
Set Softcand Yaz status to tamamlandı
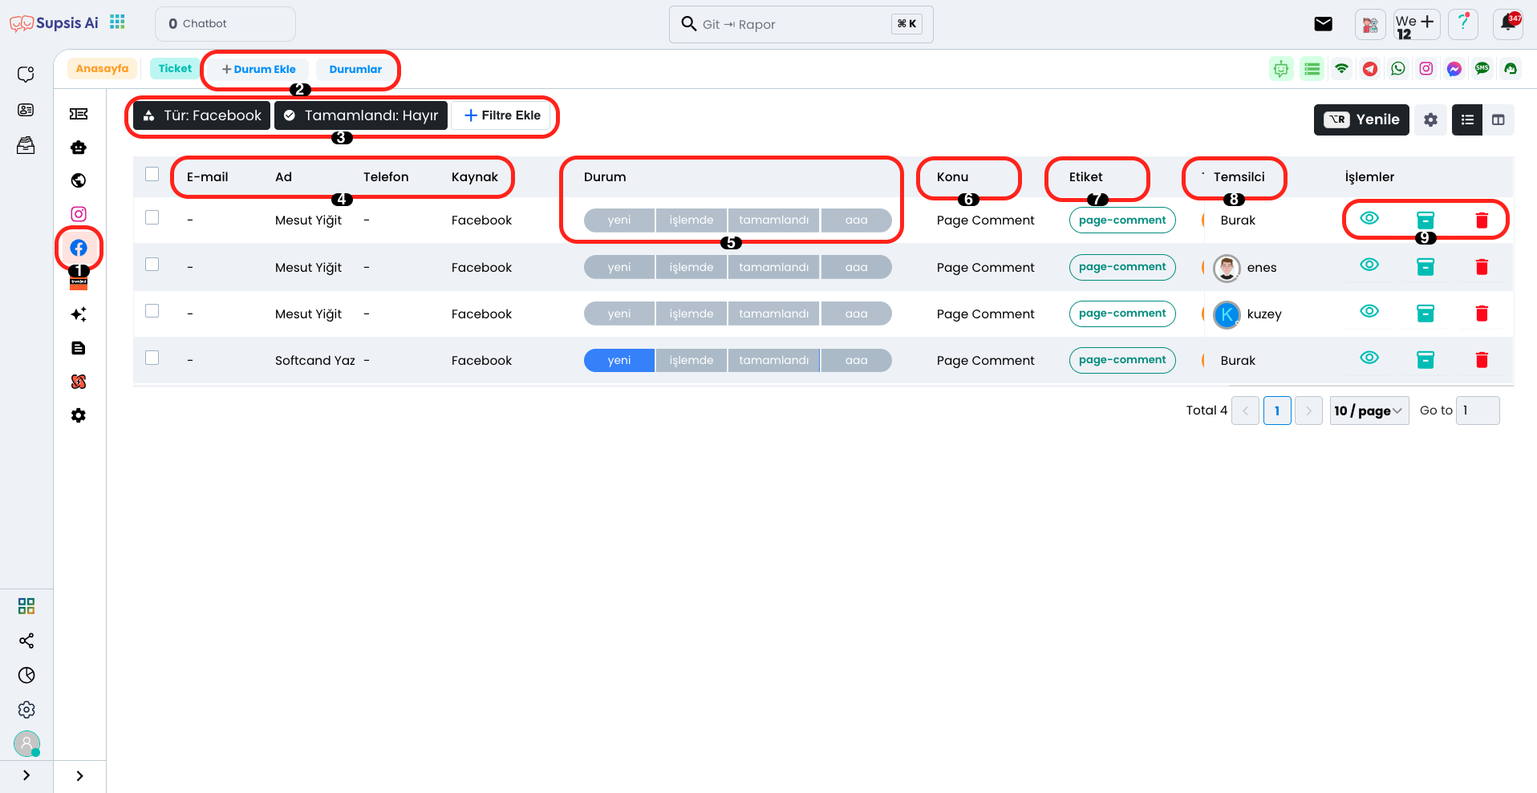774,361
